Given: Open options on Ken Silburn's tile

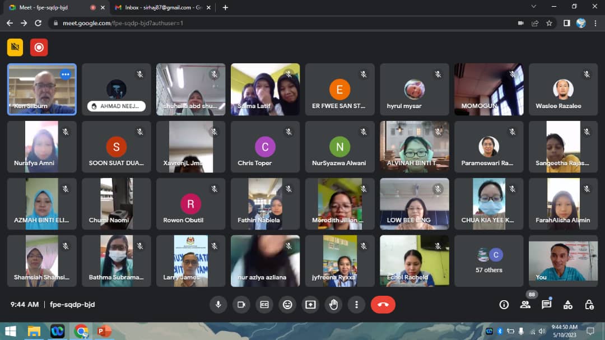Looking at the screenshot, I should tap(66, 74).
